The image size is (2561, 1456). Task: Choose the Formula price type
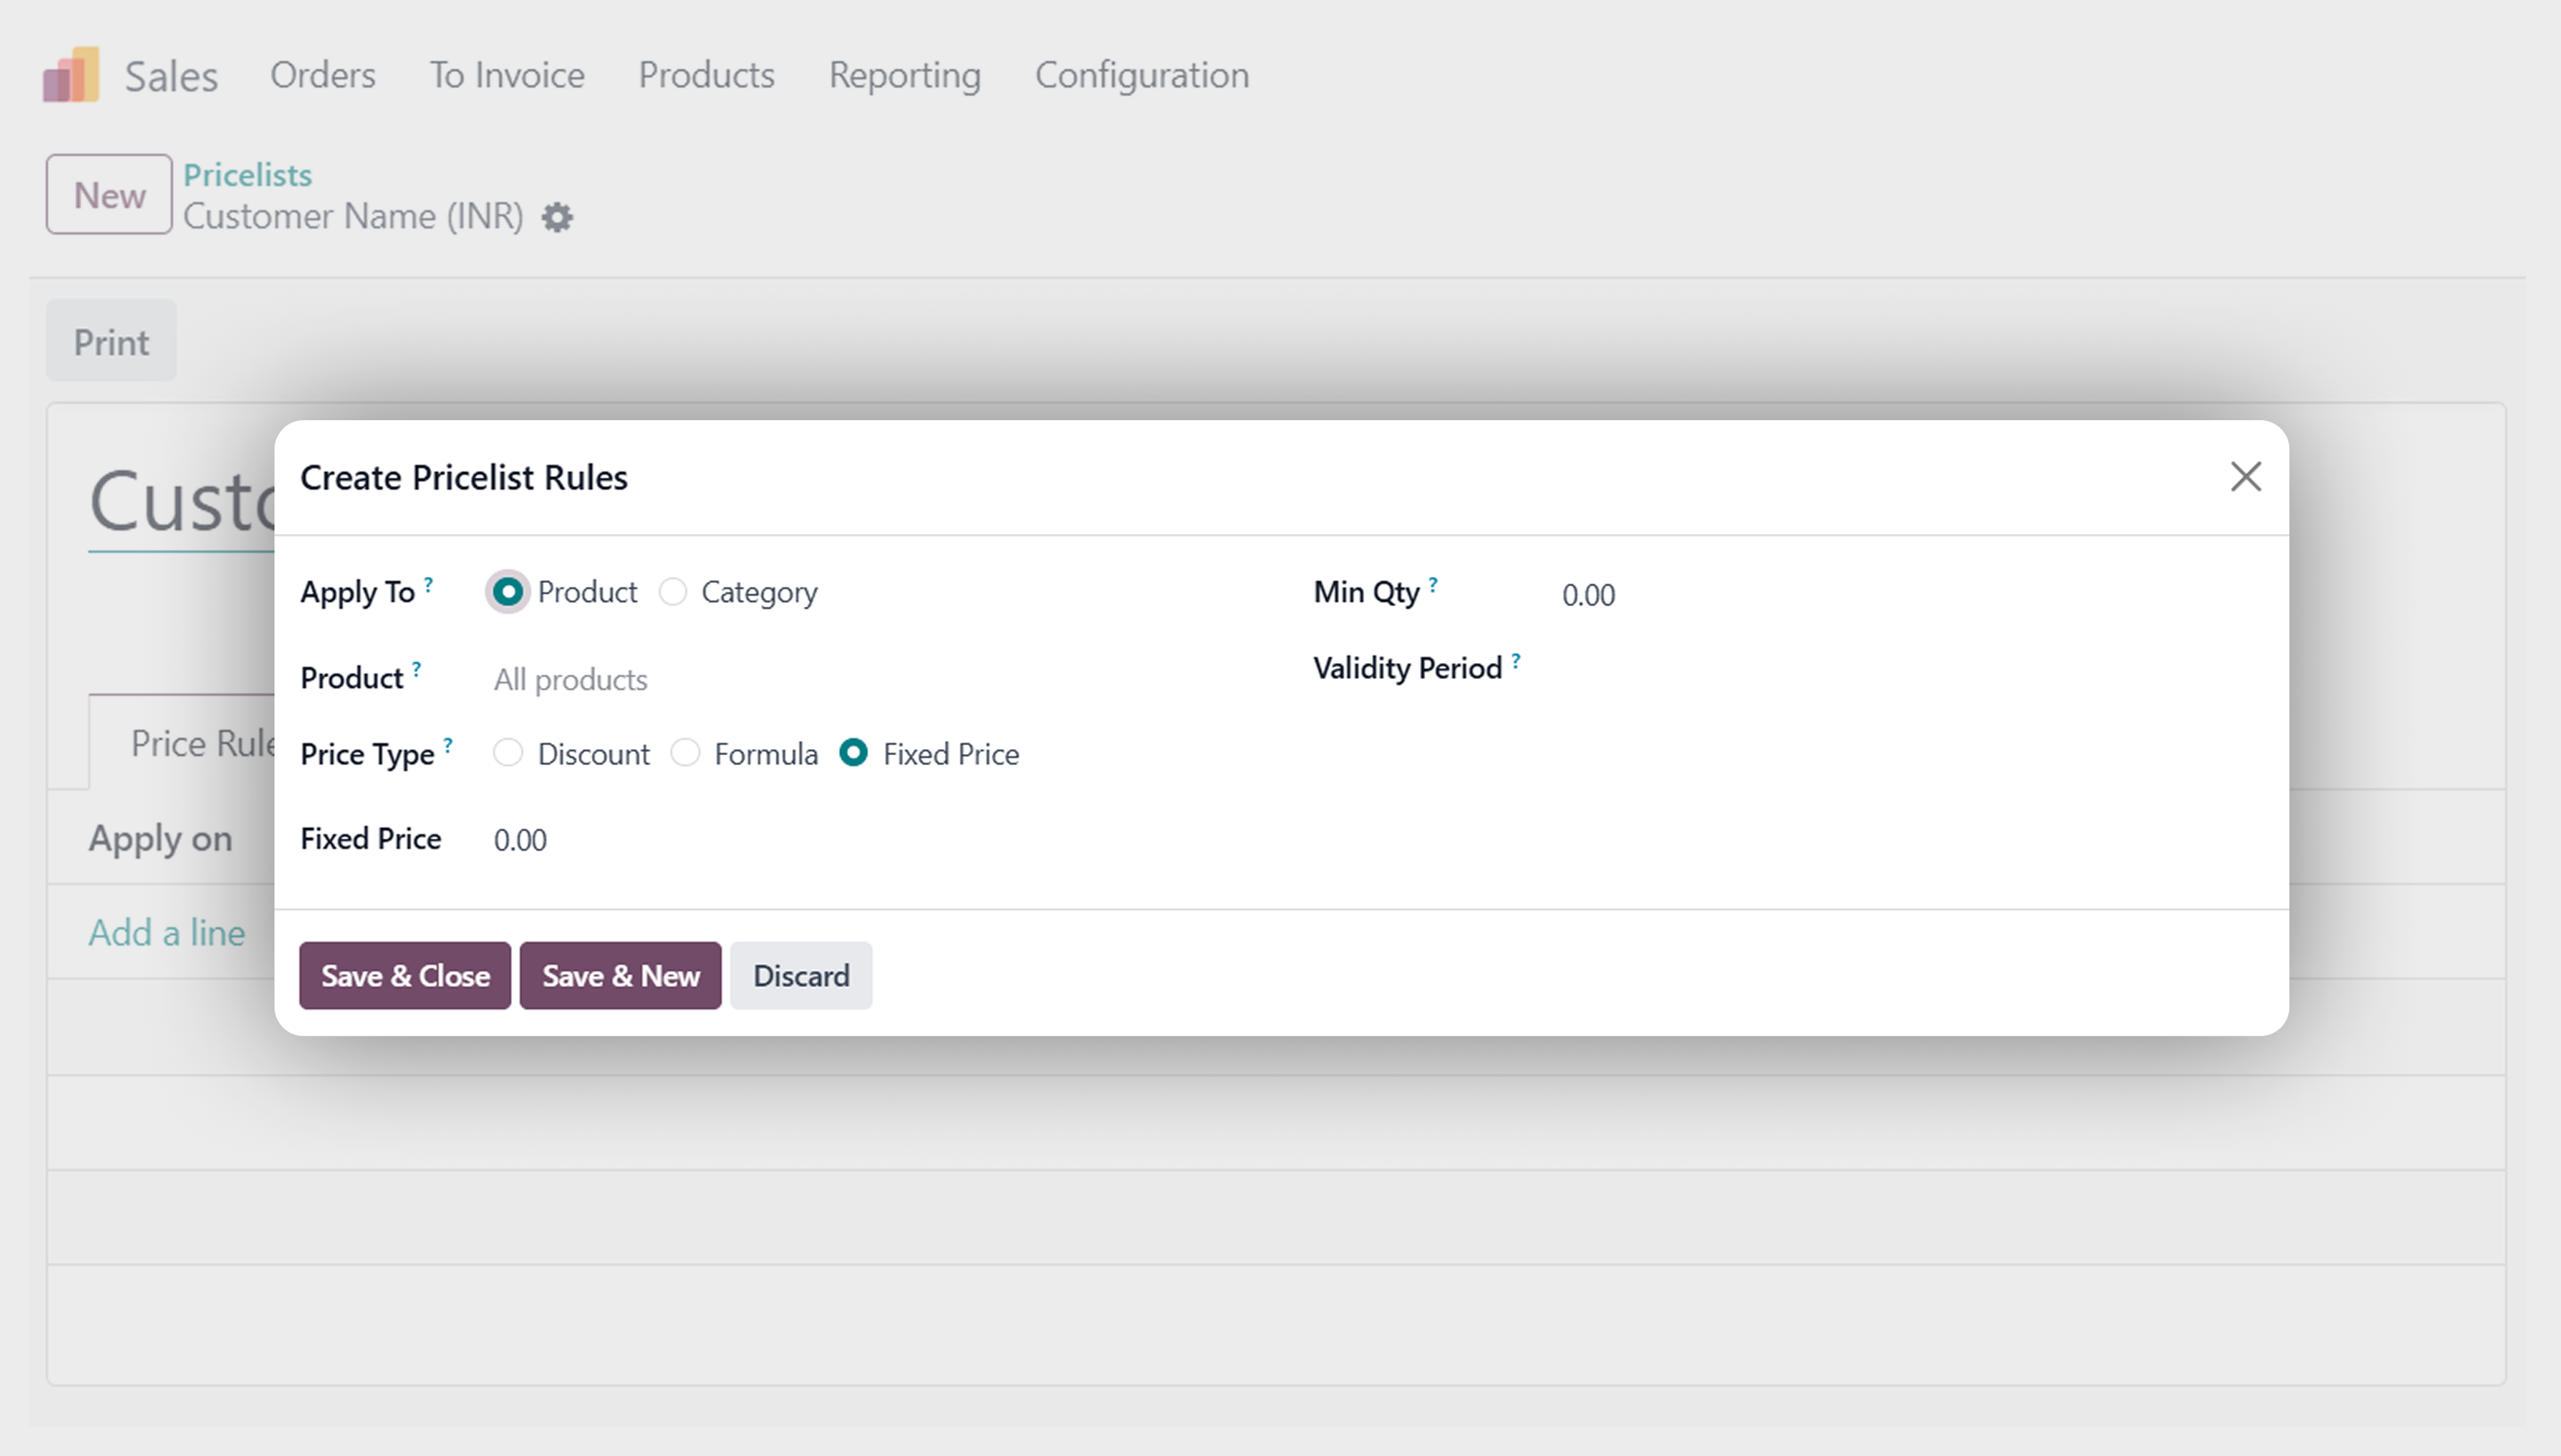(685, 753)
